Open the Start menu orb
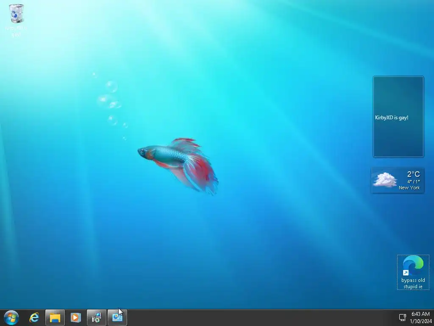This screenshot has height=326, width=434. point(11,318)
